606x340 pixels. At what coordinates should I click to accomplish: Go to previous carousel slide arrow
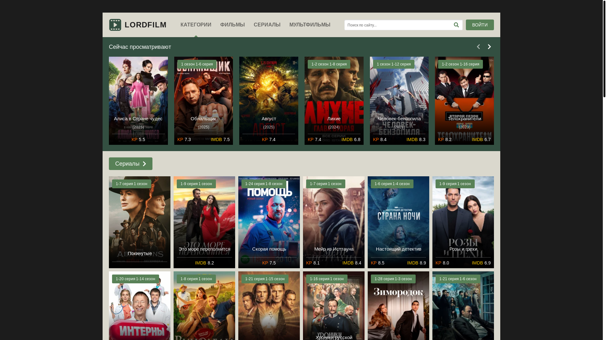tap(478, 47)
